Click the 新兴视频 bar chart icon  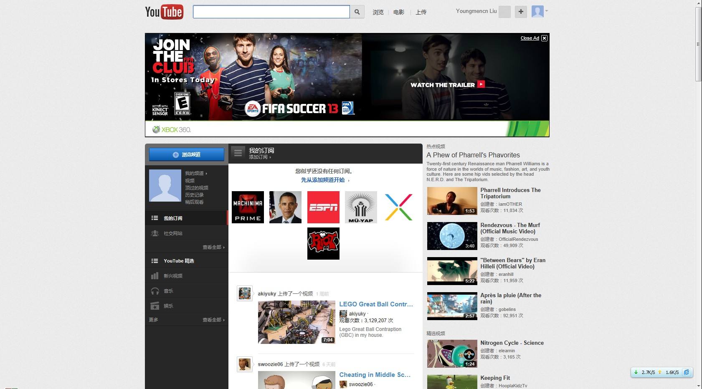(x=155, y=276)
